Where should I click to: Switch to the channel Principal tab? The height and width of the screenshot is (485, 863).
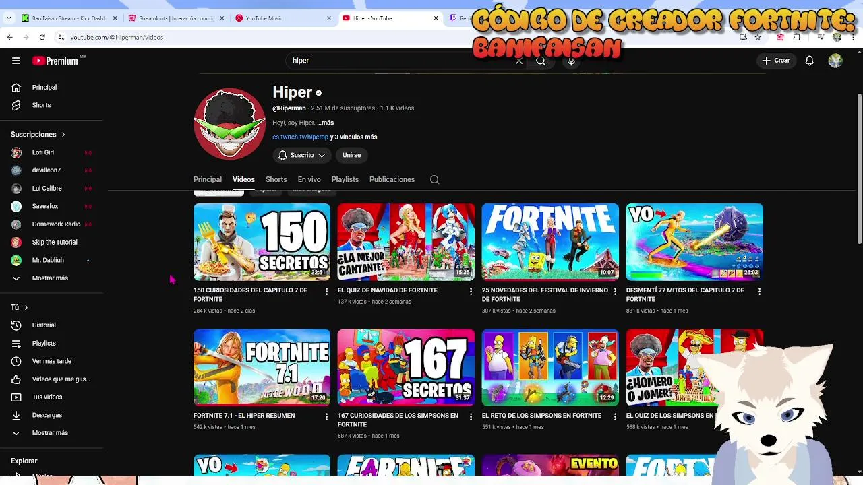208,179
